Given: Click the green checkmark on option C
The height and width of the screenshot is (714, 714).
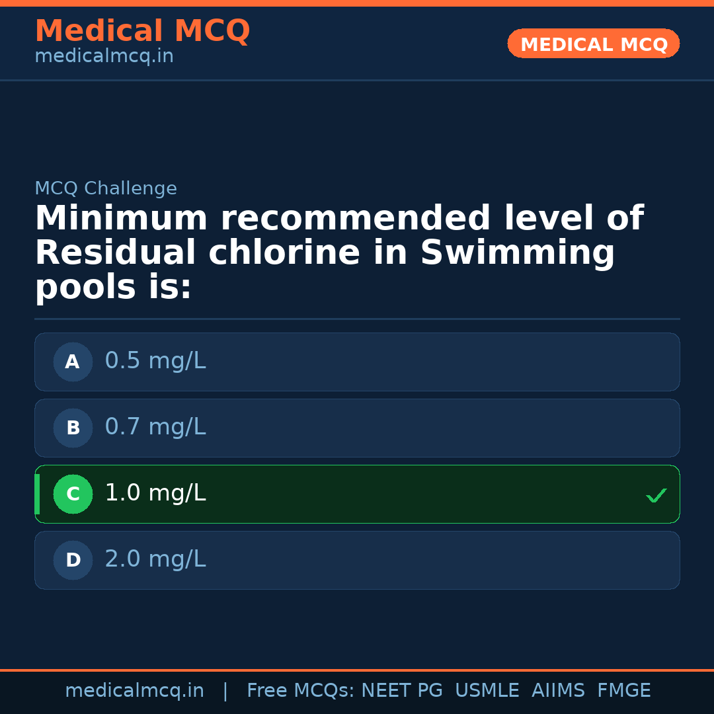Looking at the screenshot, I should coord(656,495).
